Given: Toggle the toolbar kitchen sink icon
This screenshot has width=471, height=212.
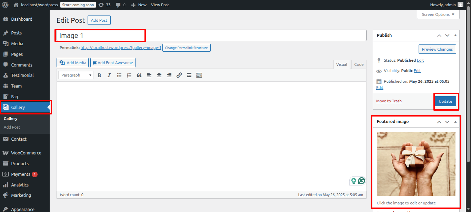Looking at the screenshot, I should (199, 75).
